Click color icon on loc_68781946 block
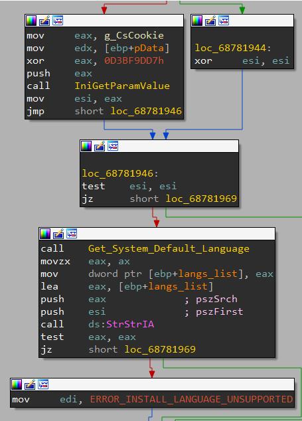The width and height of the screenshot is (302, 421). click(x=86, y=146)
